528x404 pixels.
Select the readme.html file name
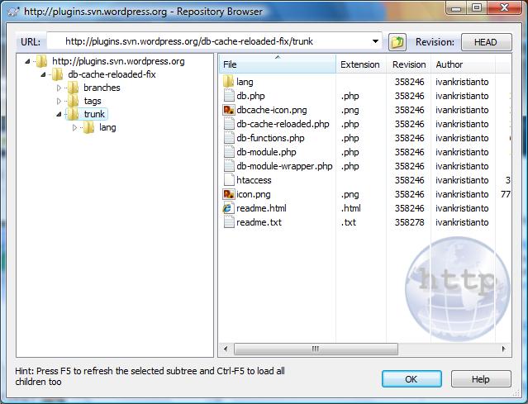click(x=261, y=208)
